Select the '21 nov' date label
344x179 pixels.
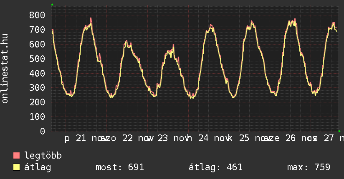89,138
